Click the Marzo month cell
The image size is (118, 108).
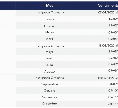[49, 32]
